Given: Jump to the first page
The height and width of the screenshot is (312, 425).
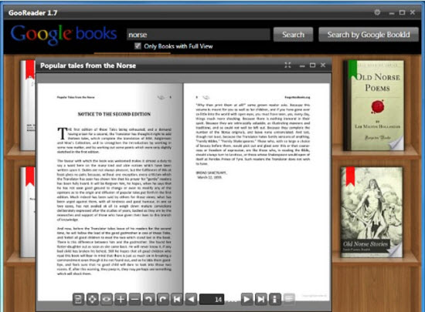Looking at the screenshot, I should (177, 300).
